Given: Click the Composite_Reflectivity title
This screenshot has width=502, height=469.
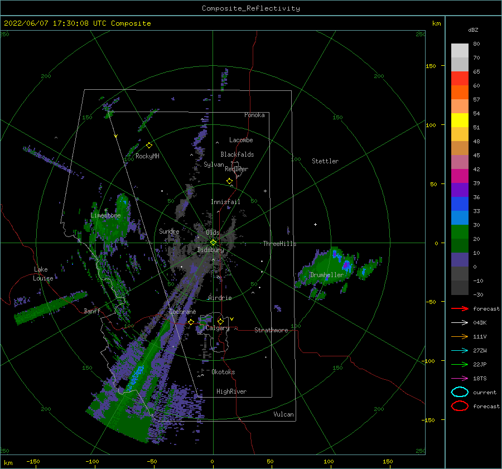Looking at the screenshot, I should click(250, 8).
